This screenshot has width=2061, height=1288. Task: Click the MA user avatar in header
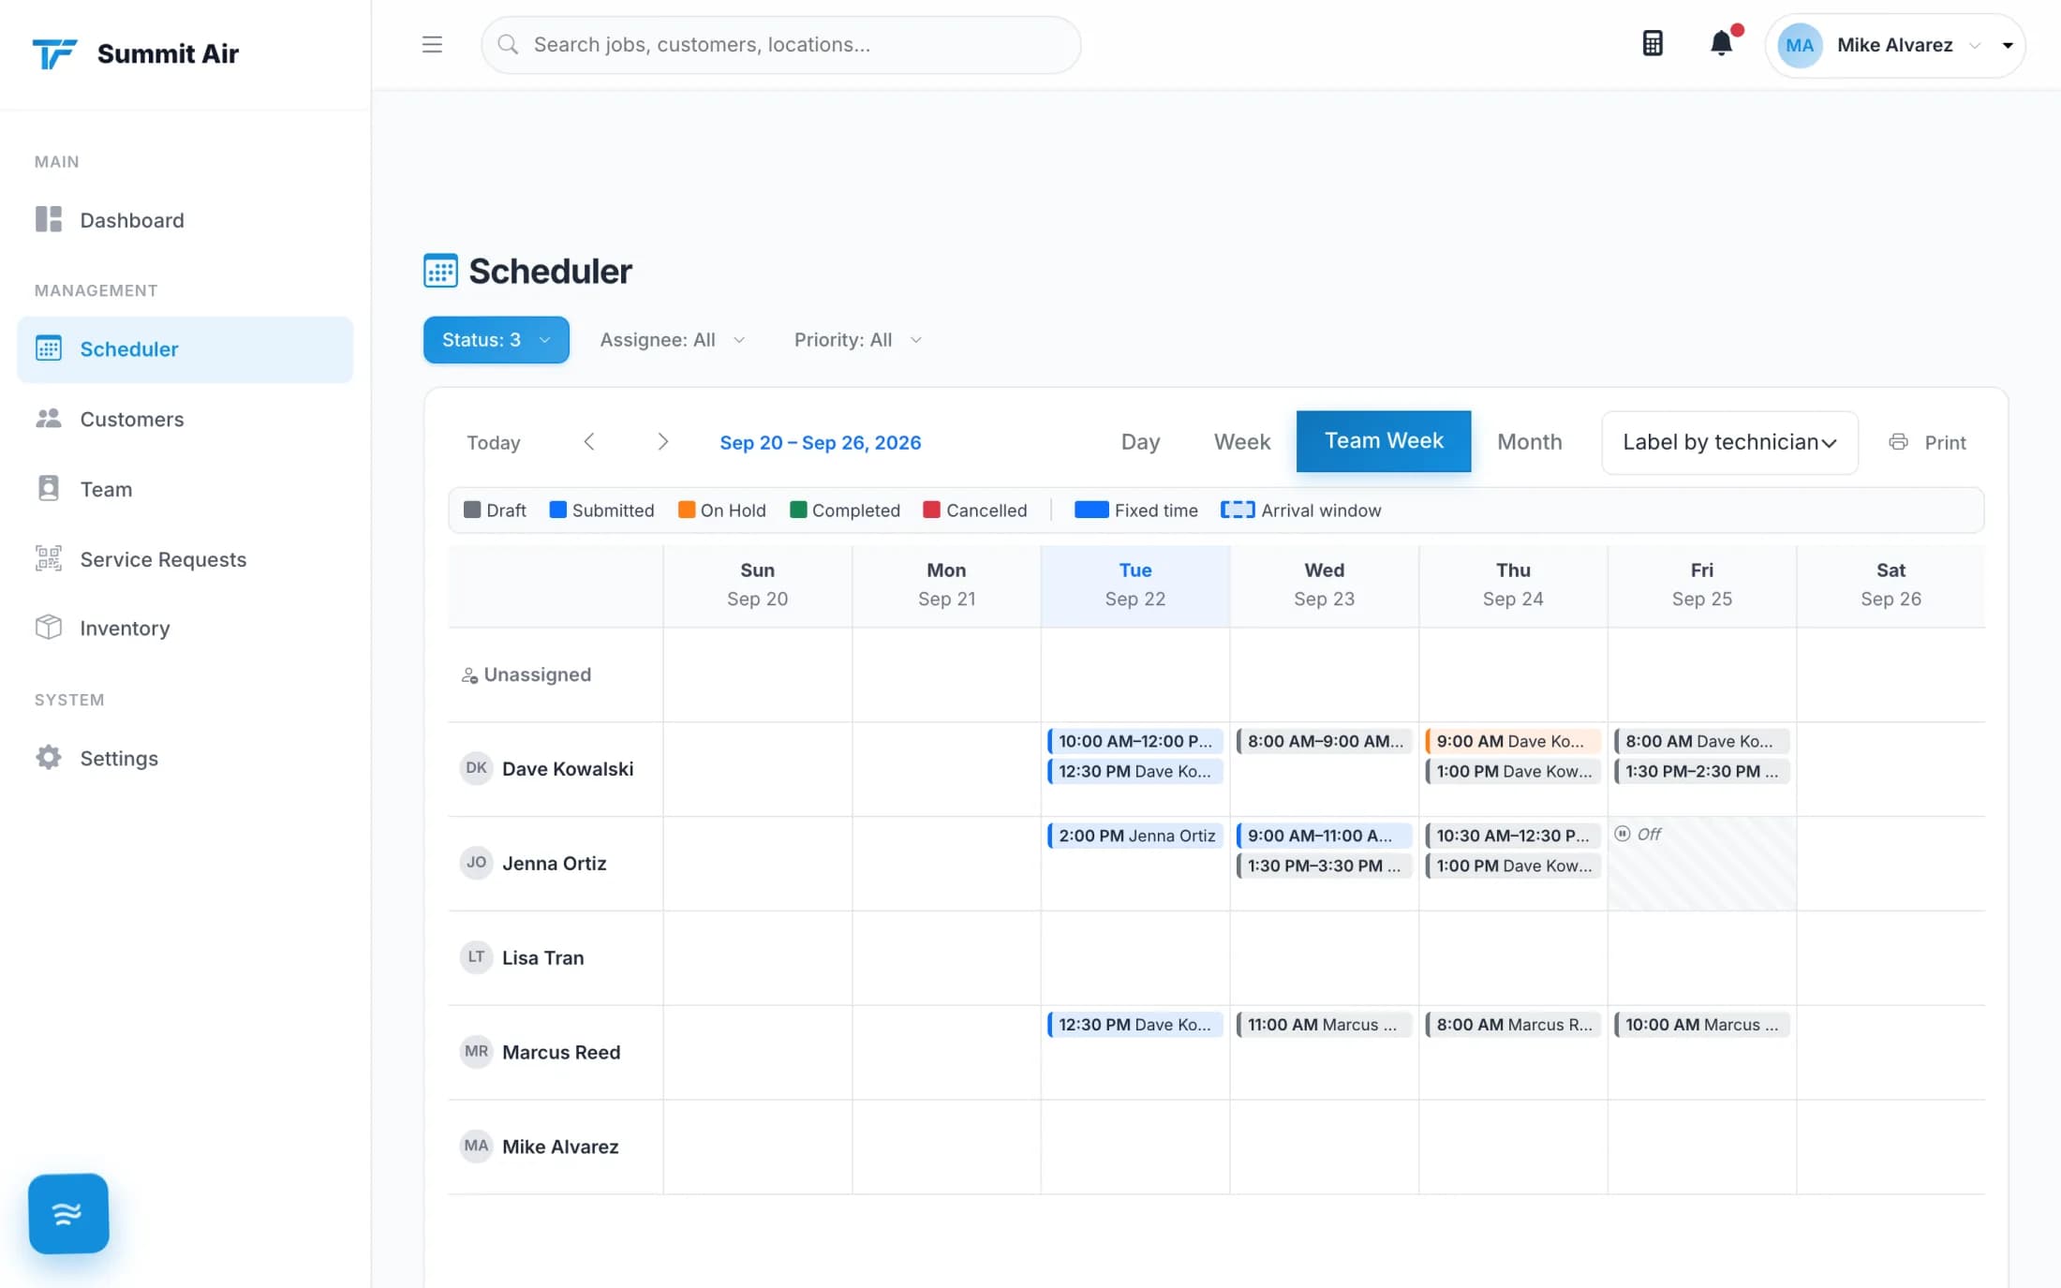1799,45
